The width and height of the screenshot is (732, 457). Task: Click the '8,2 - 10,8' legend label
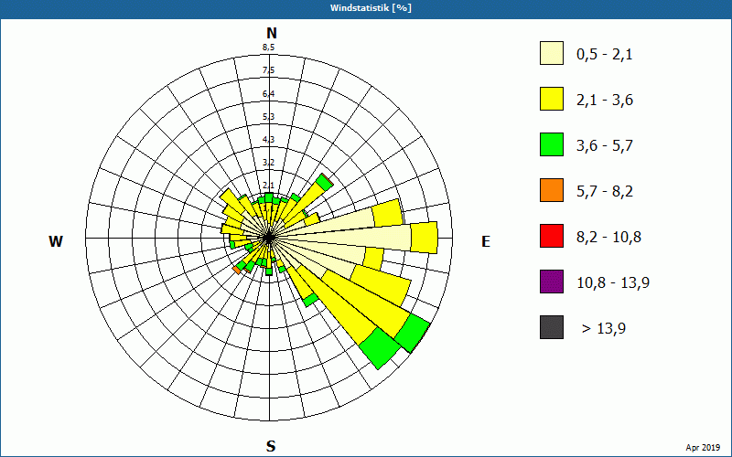point(608,238)
